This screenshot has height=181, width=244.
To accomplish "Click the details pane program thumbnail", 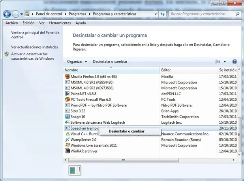I will point(75,170).
